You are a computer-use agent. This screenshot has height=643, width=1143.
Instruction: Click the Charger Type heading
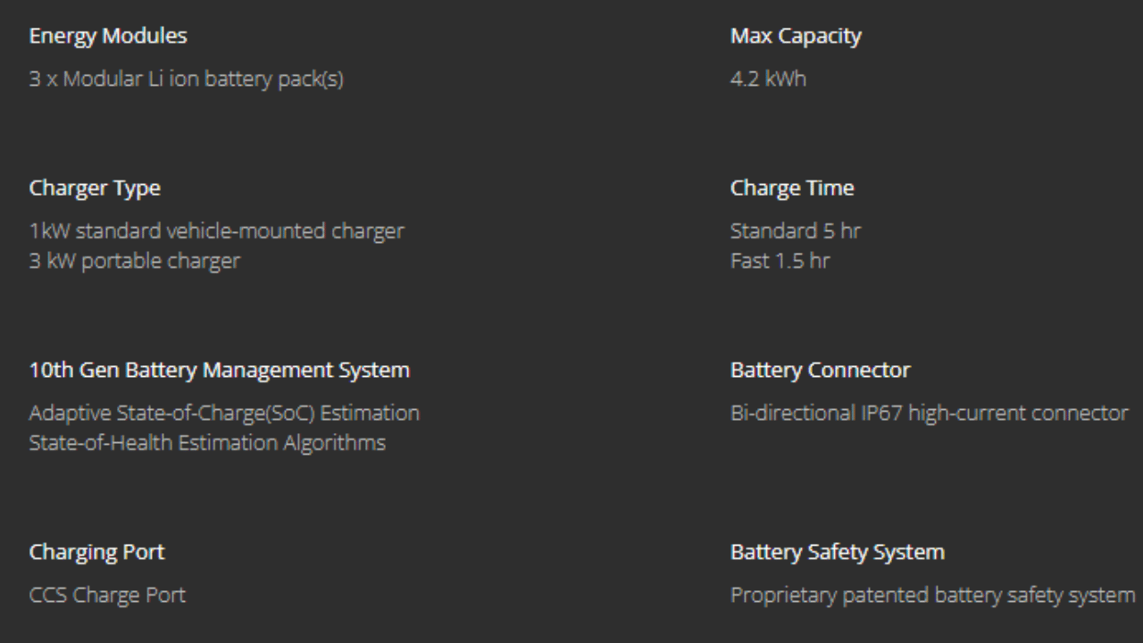coord(95,188)
